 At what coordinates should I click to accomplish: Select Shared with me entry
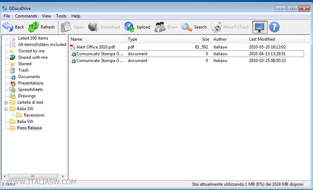[33, 57]
